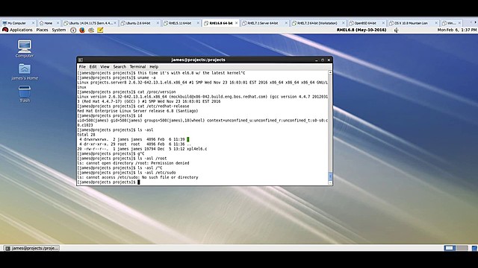Click the 'cat /etc/redhat-release' command line
Screen dimensions: 478x268
point(133,106)
